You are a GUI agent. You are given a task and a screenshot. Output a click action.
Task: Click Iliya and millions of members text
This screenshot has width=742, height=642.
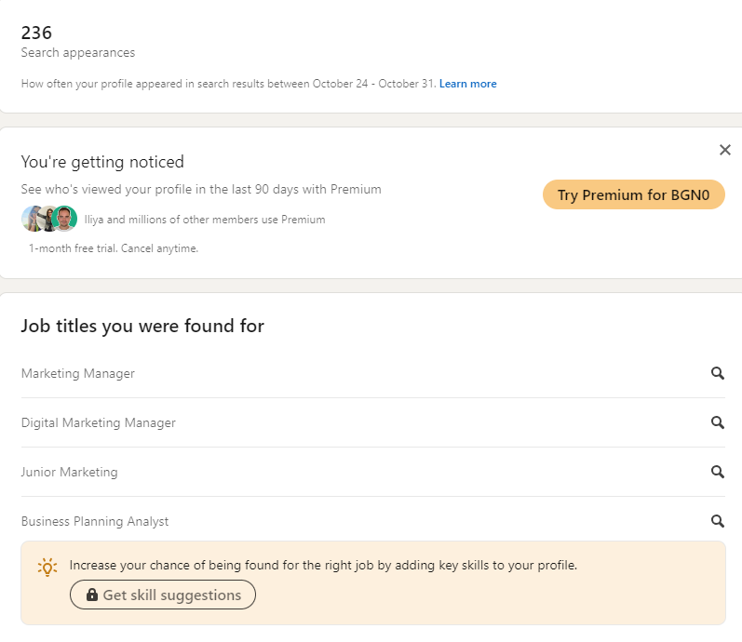pyautogui.click(x=205, y=220)
